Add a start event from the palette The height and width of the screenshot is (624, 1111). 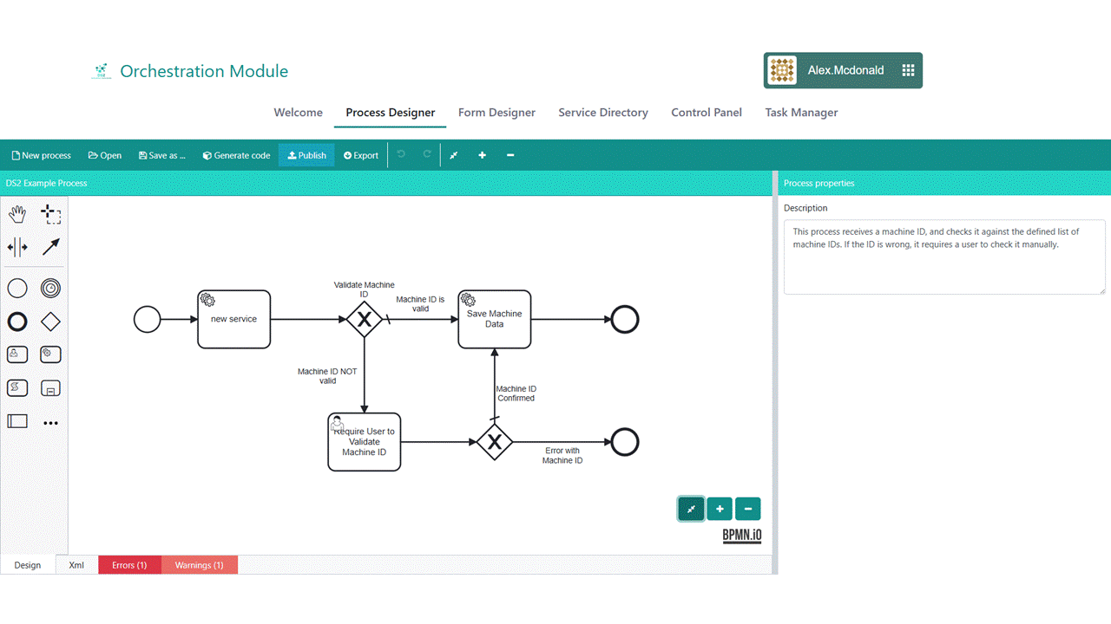[17, 288]
